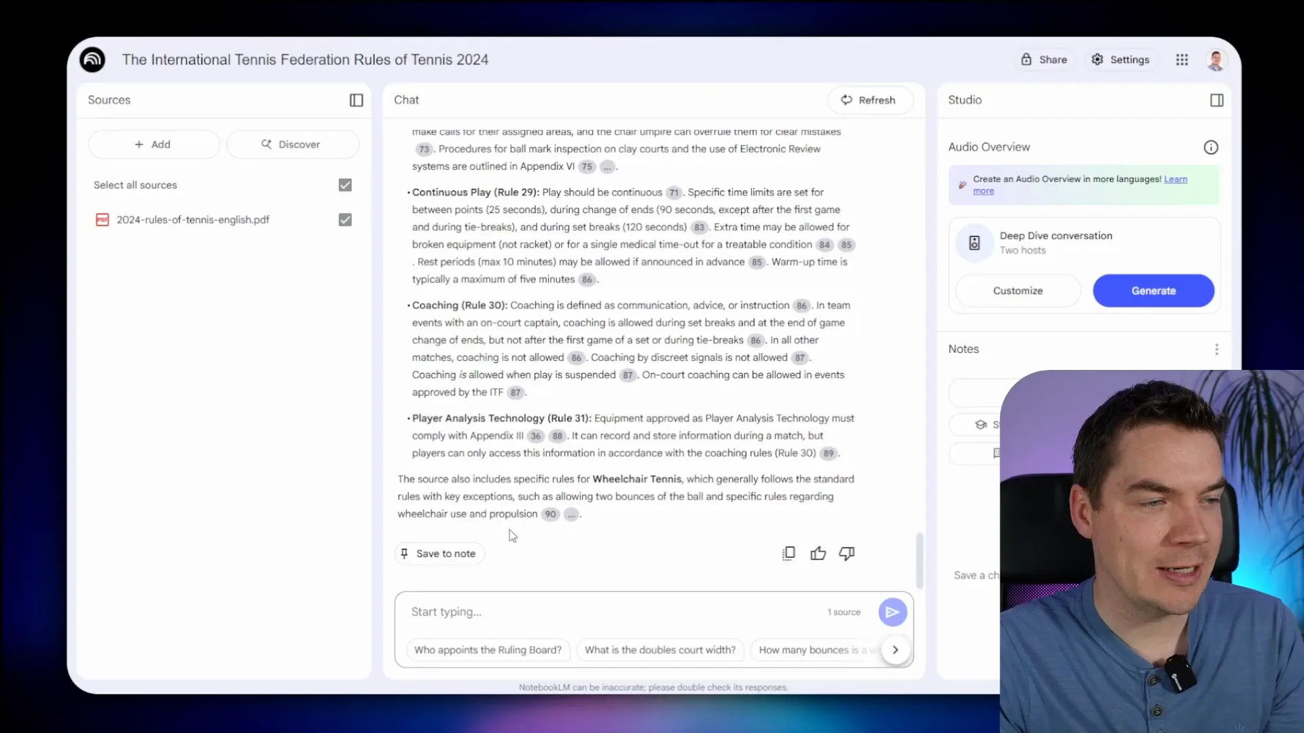Uncheck 2024-rules-of-tennis-english.pdf source checkbox
Image resolution: width=1304 pixels, height=733 pixels.
click(345, 220)
